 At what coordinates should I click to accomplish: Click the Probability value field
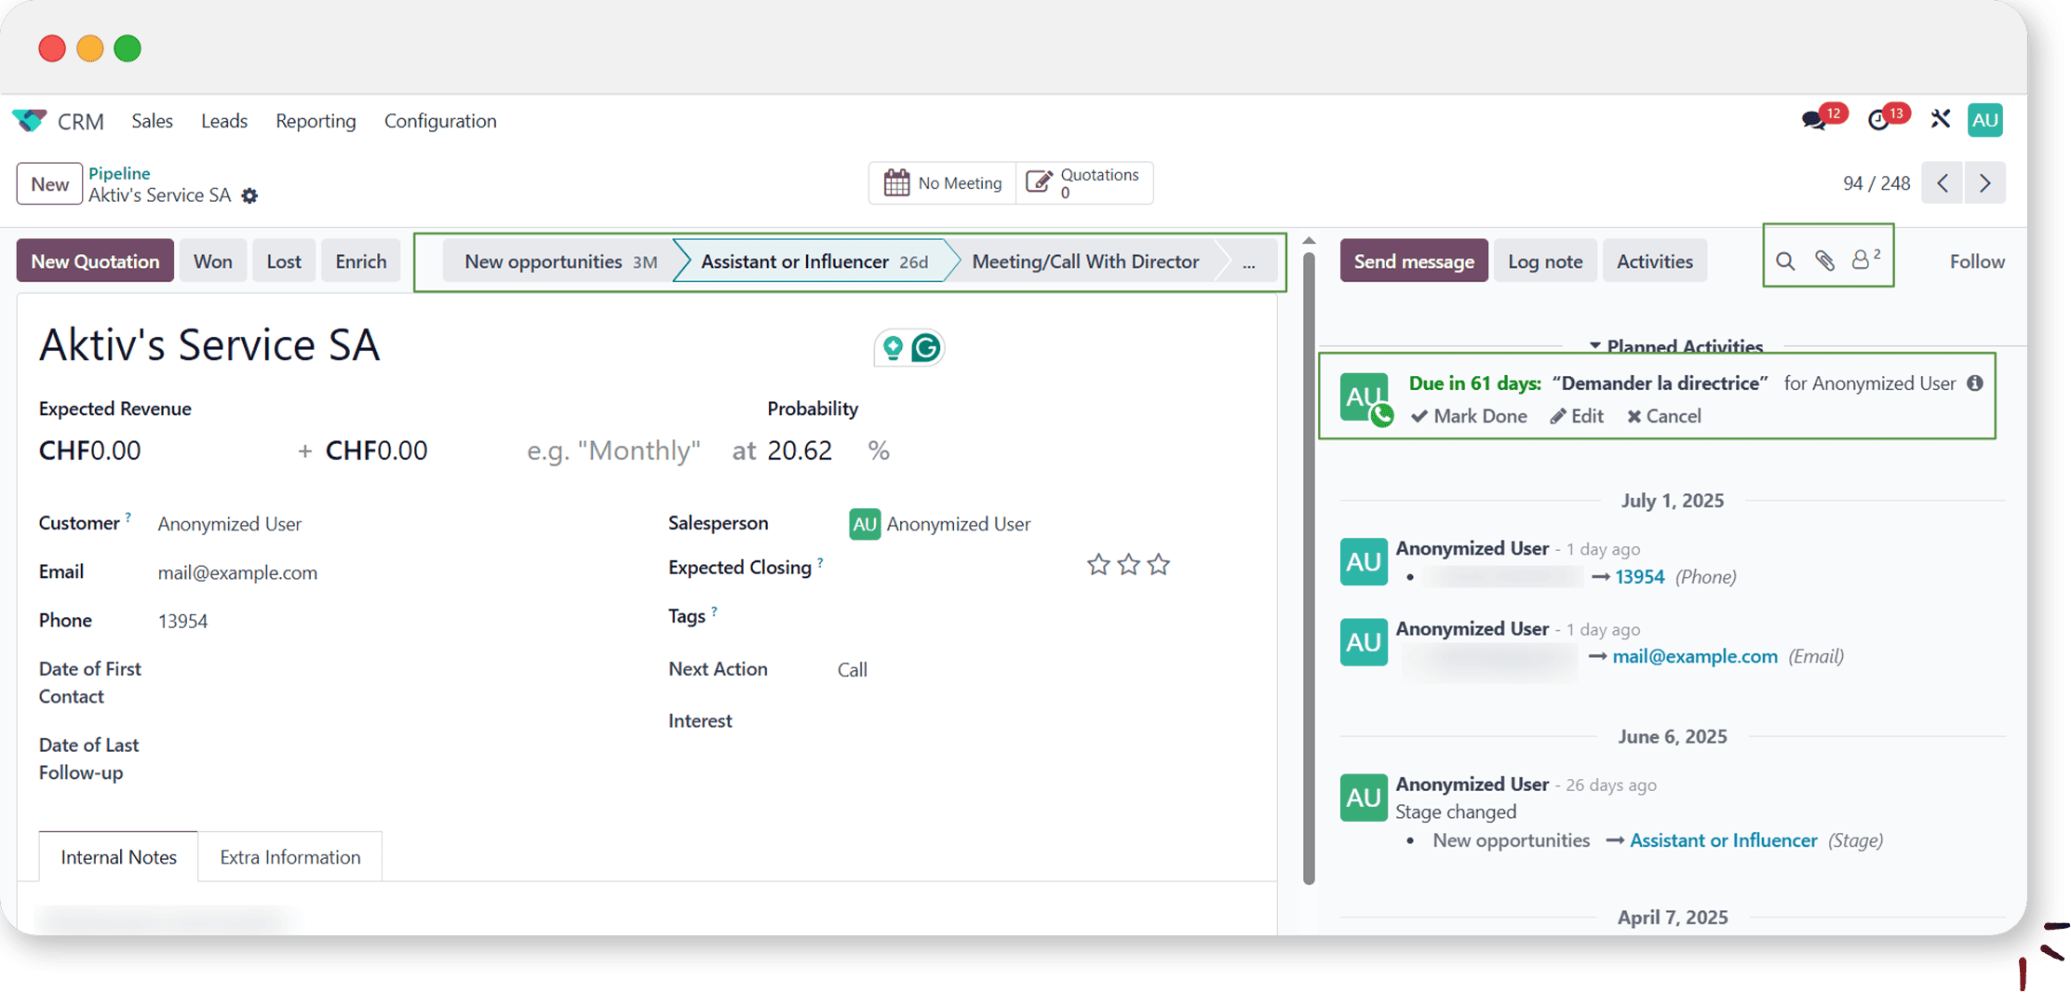pos(800,451)
